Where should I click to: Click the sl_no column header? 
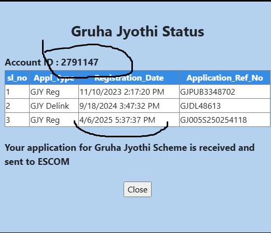coord(17,78)
